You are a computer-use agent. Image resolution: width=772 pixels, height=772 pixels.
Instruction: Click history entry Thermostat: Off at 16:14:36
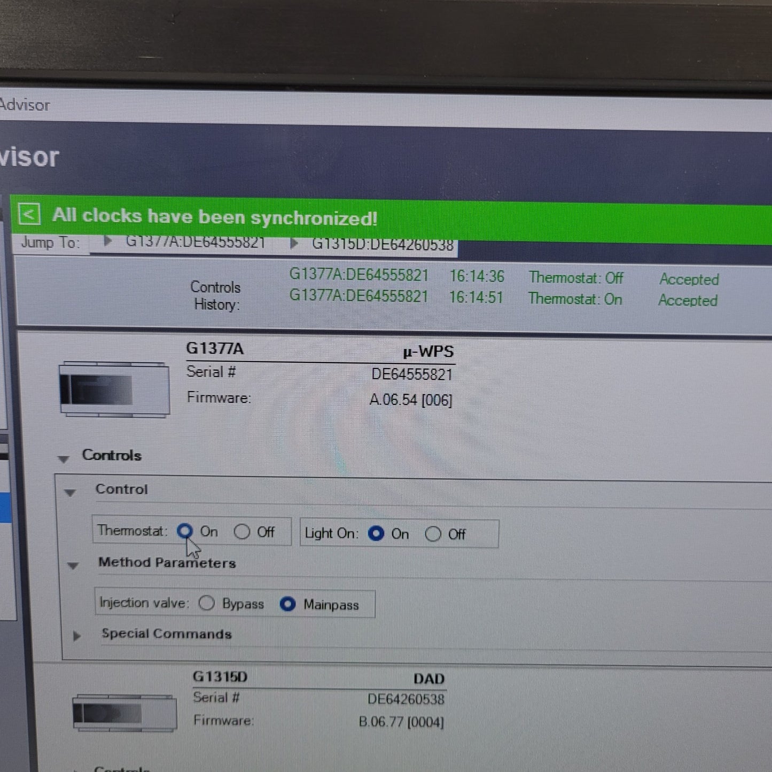point(456,277)
